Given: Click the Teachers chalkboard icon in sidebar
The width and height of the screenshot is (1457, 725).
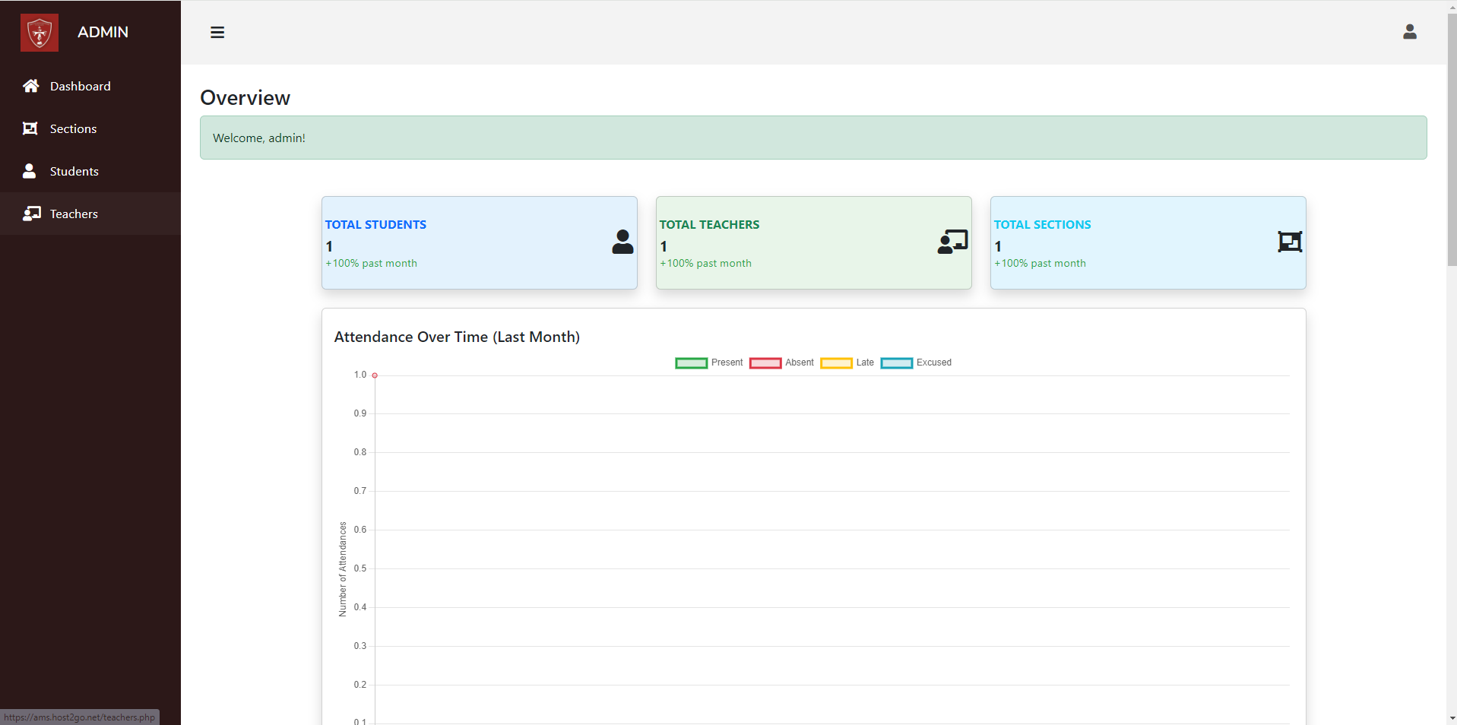Looking at the screenshot, I should tap(31, 214).
